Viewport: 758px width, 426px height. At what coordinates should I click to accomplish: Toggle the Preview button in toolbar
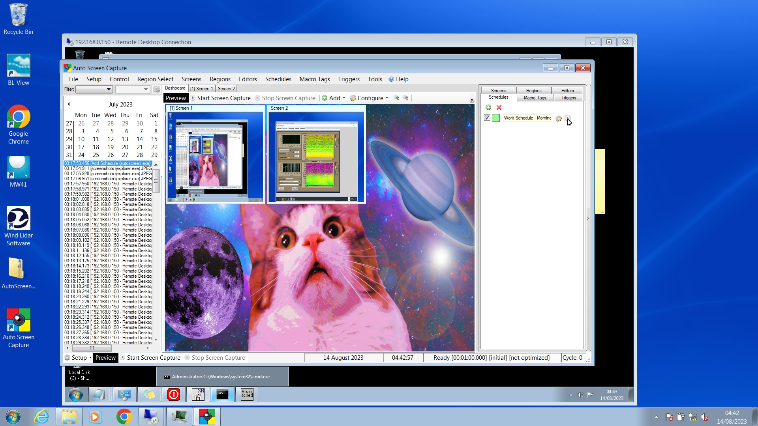coord(175,98)
